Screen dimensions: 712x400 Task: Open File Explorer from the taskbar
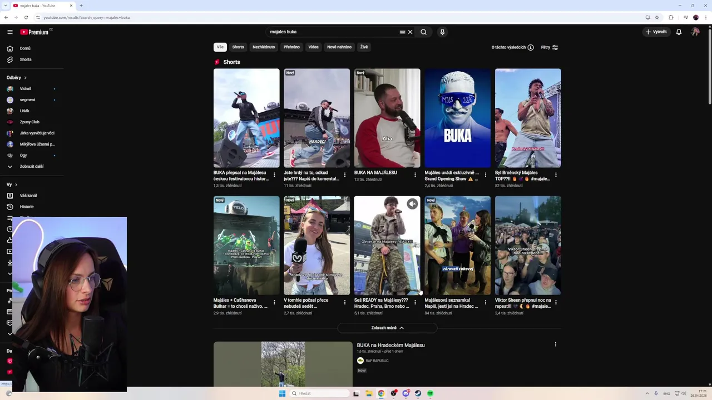coord(369,393)
